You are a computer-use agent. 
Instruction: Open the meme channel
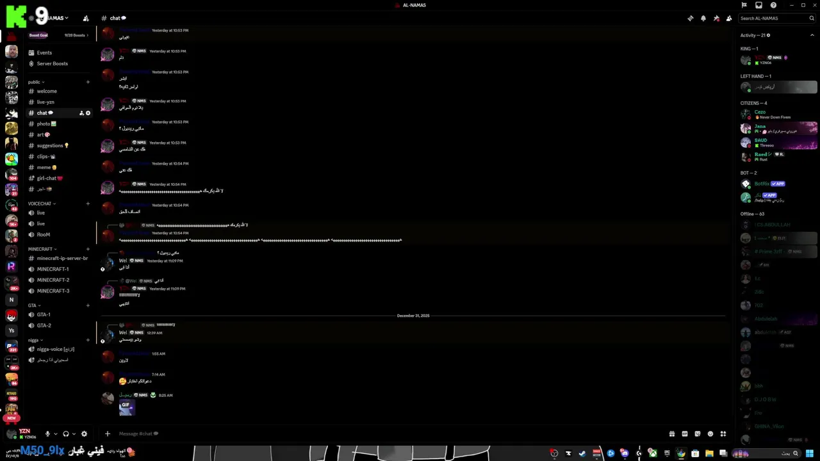pos(60,167)
